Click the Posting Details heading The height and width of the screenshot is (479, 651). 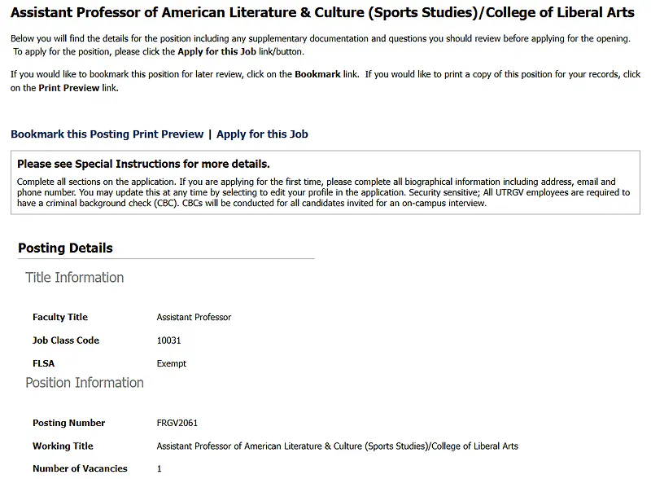(x=65, y=248)
